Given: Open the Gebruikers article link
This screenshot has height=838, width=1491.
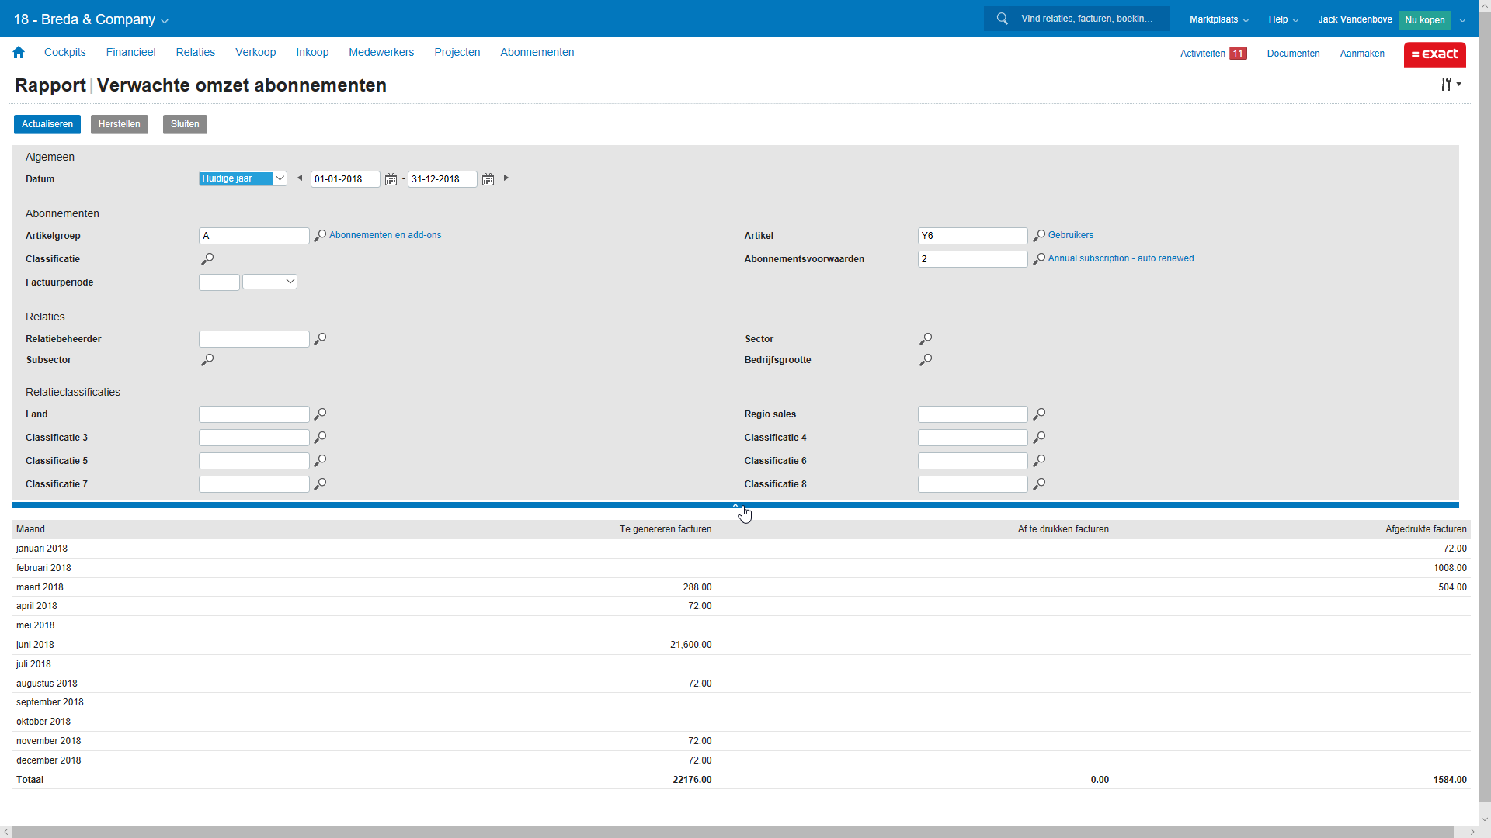Looking at the screenshot, I should tap(1071, 235).
